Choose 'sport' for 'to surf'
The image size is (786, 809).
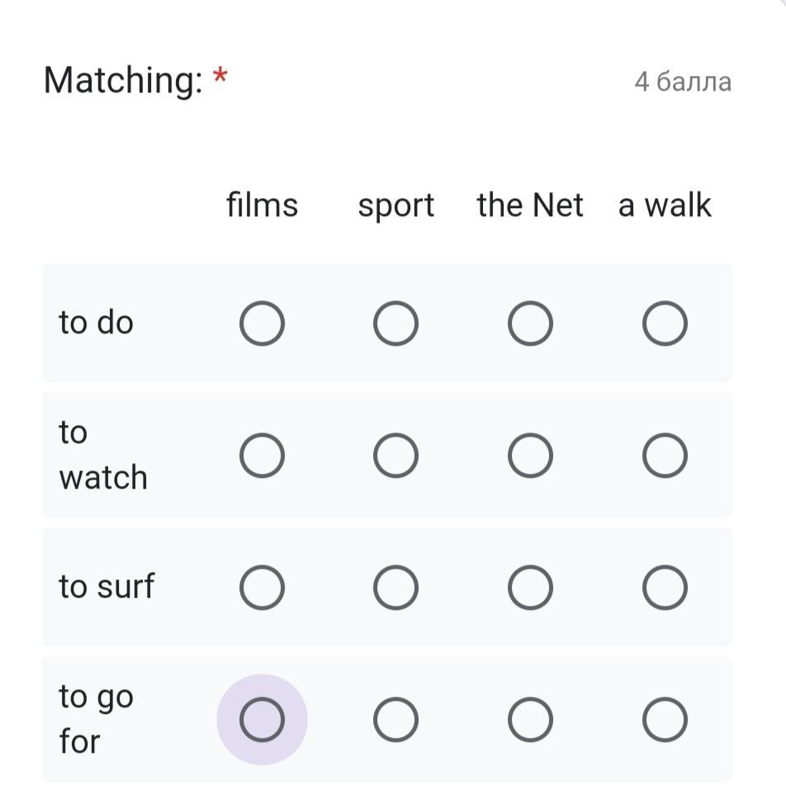395,588
